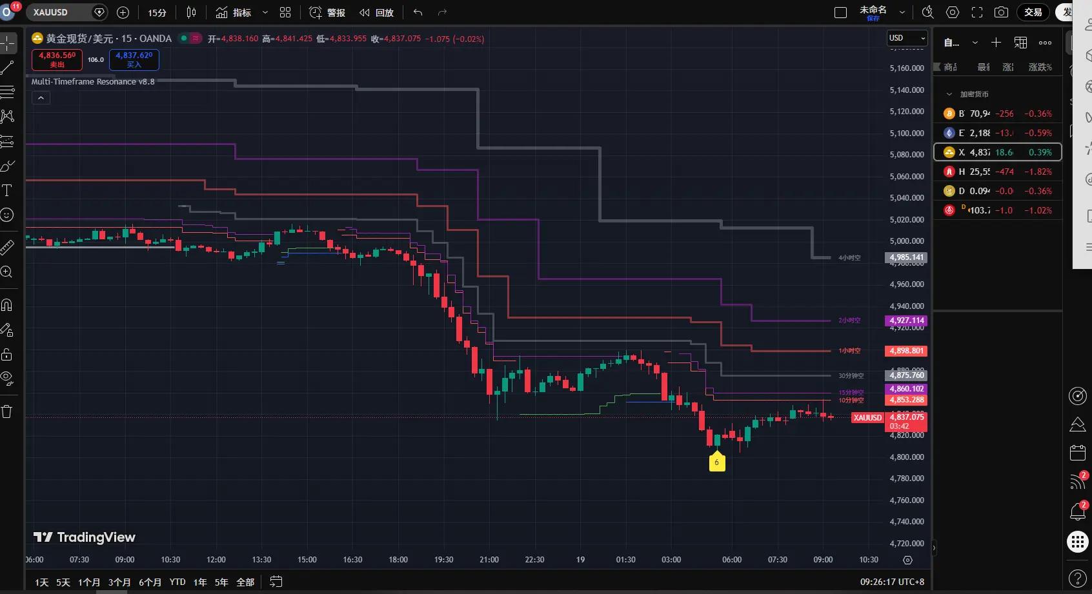Collapse the 加密货币 watchlist section
Screen dimensions: 1092x594
949,94
